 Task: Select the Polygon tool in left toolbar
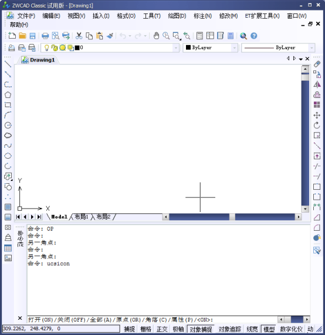pos(8,95)
